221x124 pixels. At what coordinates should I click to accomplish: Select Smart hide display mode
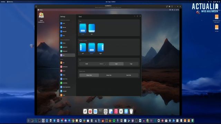tap(128, 75)
